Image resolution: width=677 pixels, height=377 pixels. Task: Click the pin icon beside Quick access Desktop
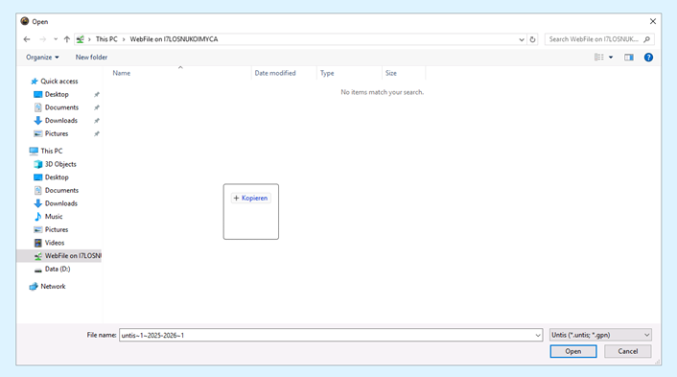(x=97, y=95)
